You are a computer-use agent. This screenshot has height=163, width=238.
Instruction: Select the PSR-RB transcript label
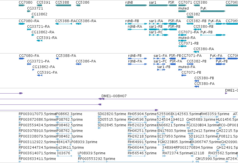tap(174, 27)
